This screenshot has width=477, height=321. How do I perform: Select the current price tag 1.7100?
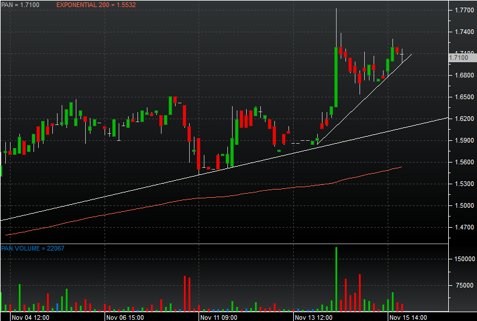[x=462, y=58]
